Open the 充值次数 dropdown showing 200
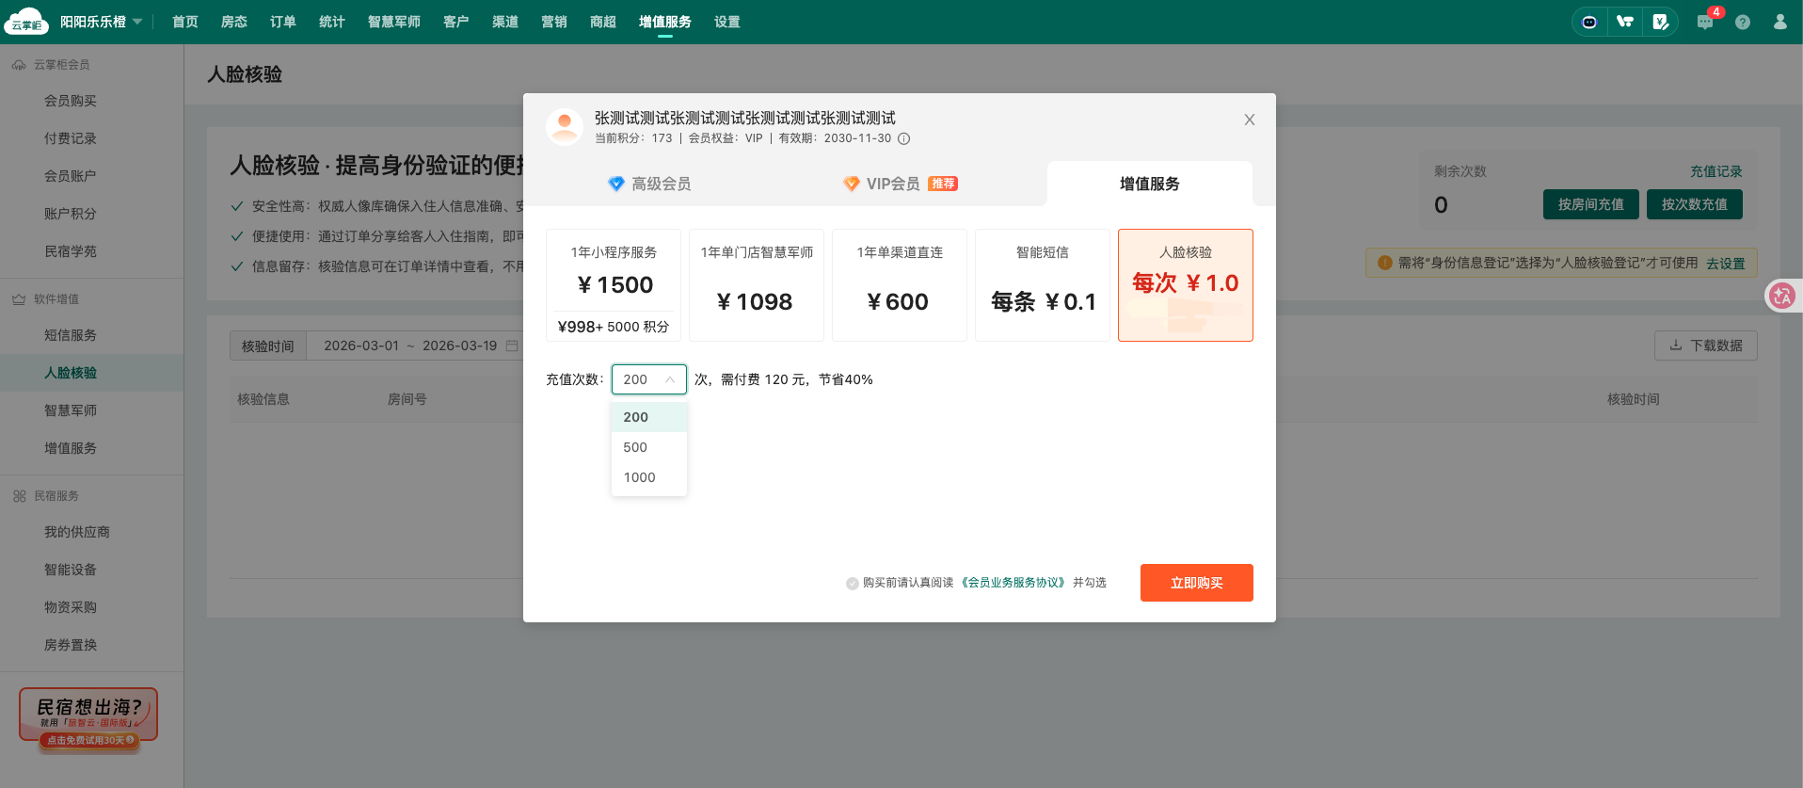This screenshot has width=1803, height=788. pyautogui.click(x=649, y=379)
